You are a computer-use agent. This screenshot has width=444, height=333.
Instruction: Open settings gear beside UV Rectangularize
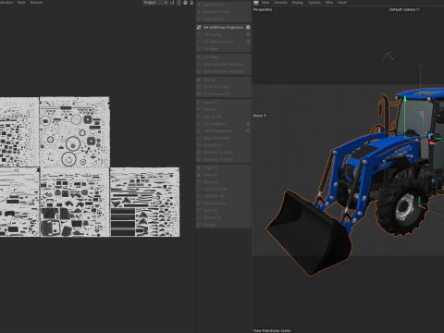coord(248,130)
